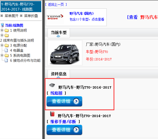Image resolution: width=158 pixels, height=139 pixels.
Task: Open the 野马汽车 (国内) brand link
Action: (81, 13)
